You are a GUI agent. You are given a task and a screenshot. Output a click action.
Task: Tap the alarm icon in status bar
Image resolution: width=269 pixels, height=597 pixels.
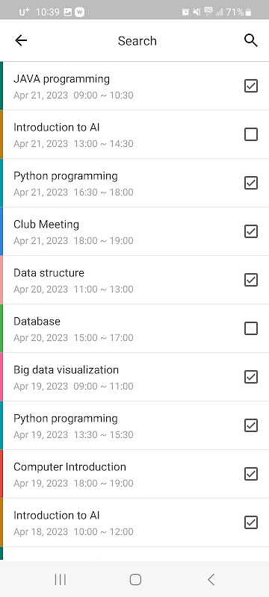pyautogui.click(x=185, y=12)
